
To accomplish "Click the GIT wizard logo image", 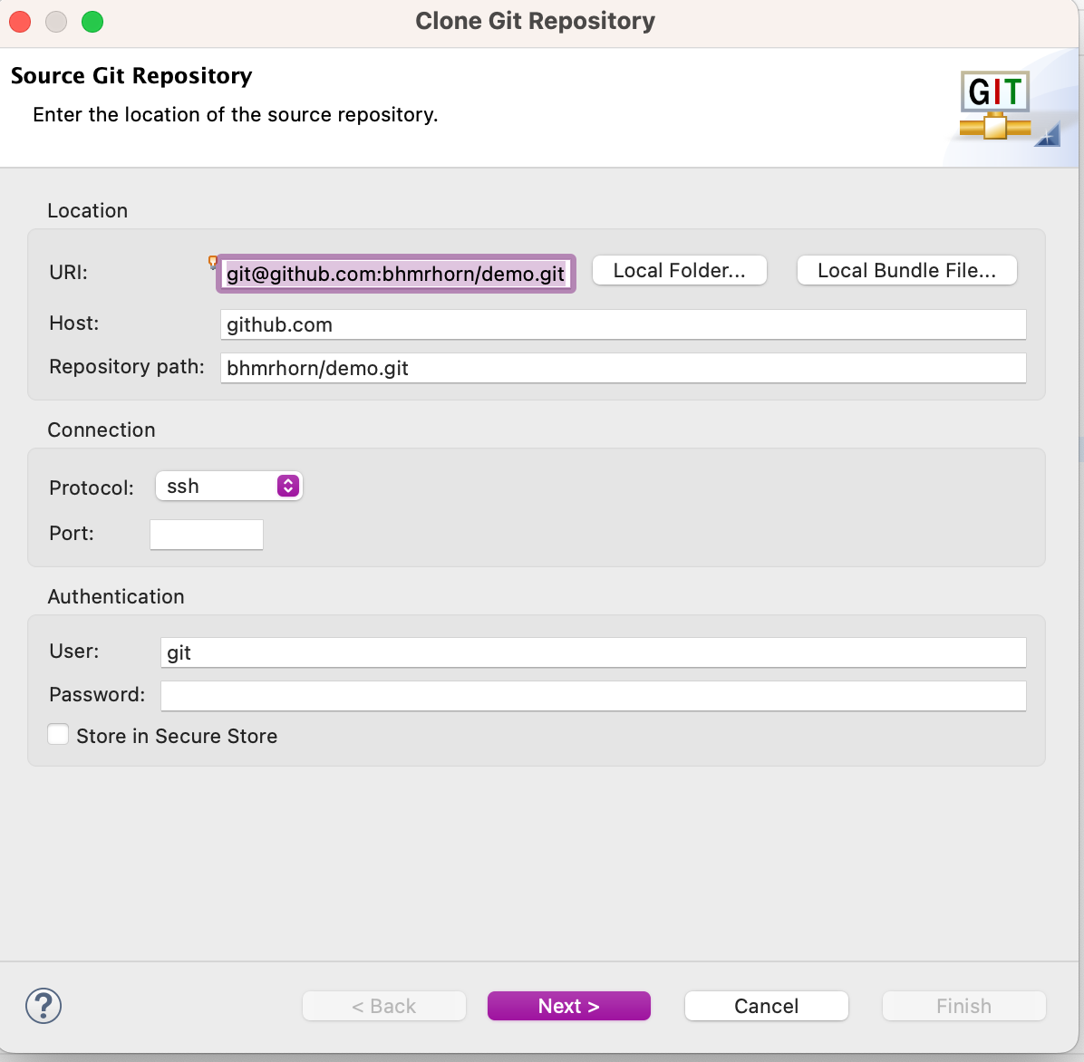I will click(995, 105).
